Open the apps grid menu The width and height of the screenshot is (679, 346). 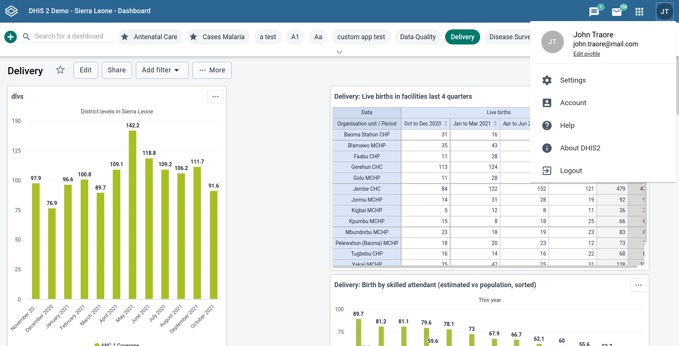pyautogui.click(x=639, y=12)
